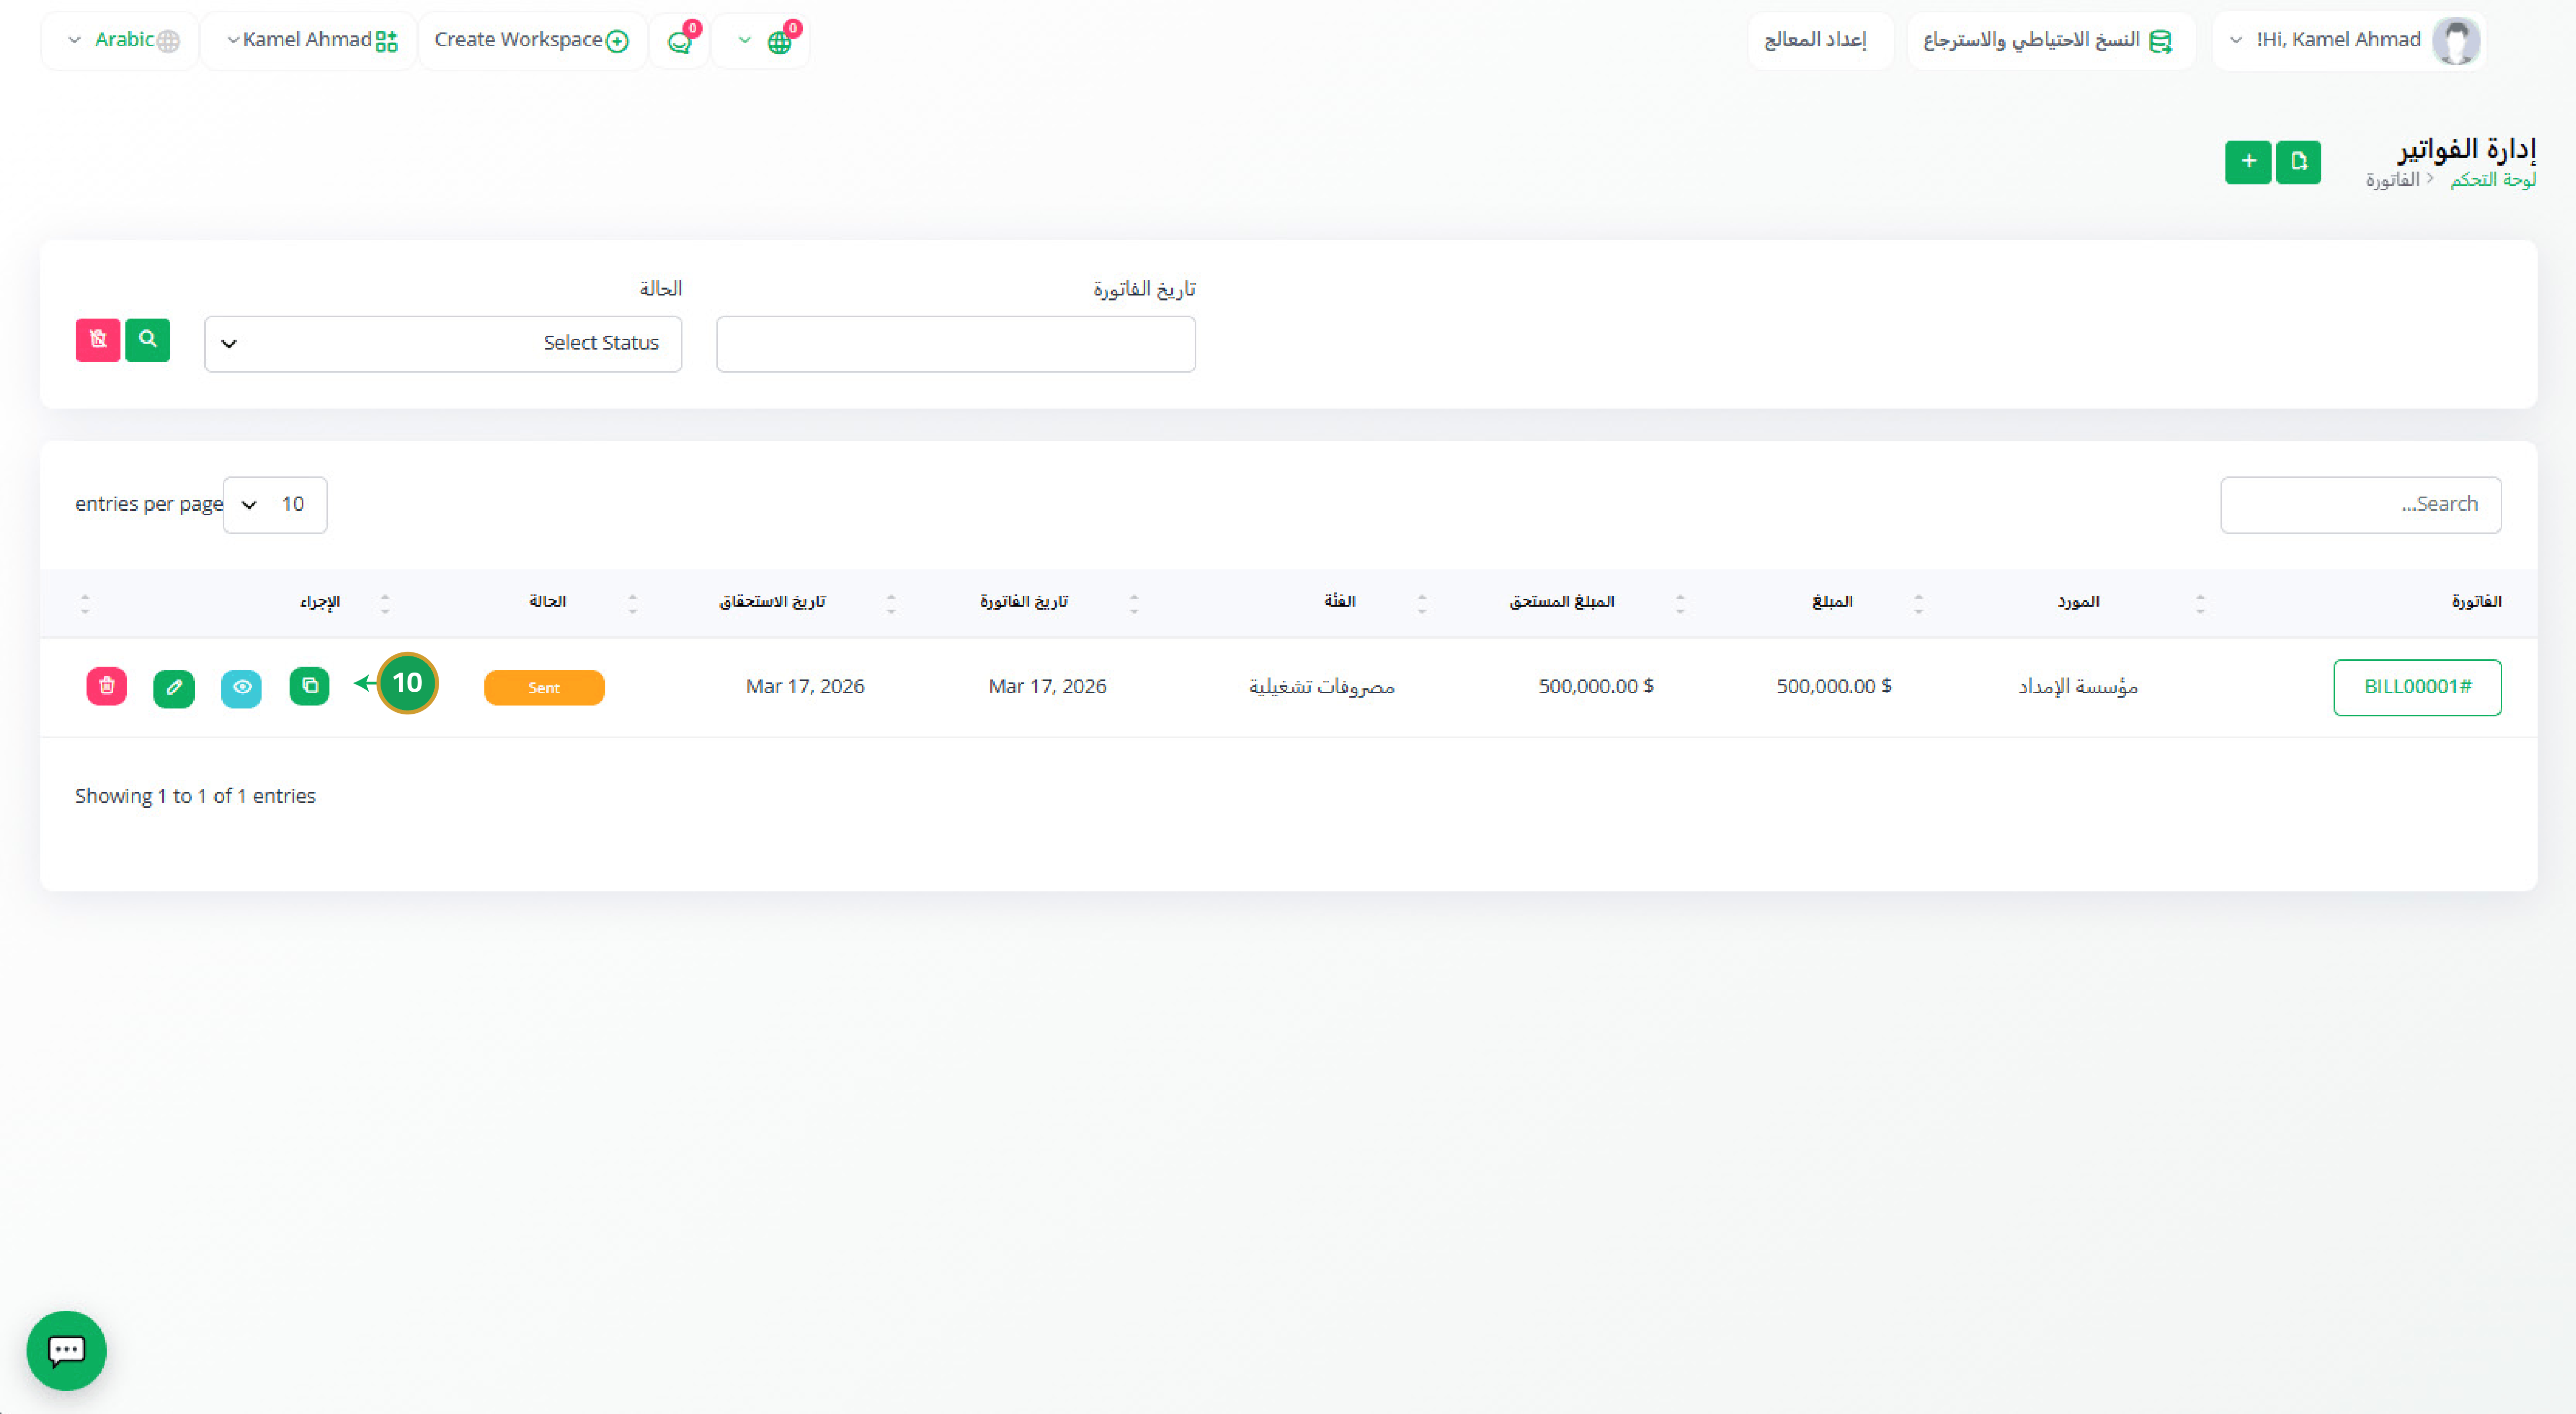Open the Kamel Ahmad workspace dropdown
Viewport: 2576px width, 1414px height.
pos(309,41)
